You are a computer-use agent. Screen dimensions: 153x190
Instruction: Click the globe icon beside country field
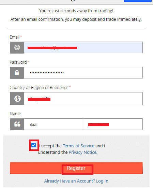(x=17, y=99)
